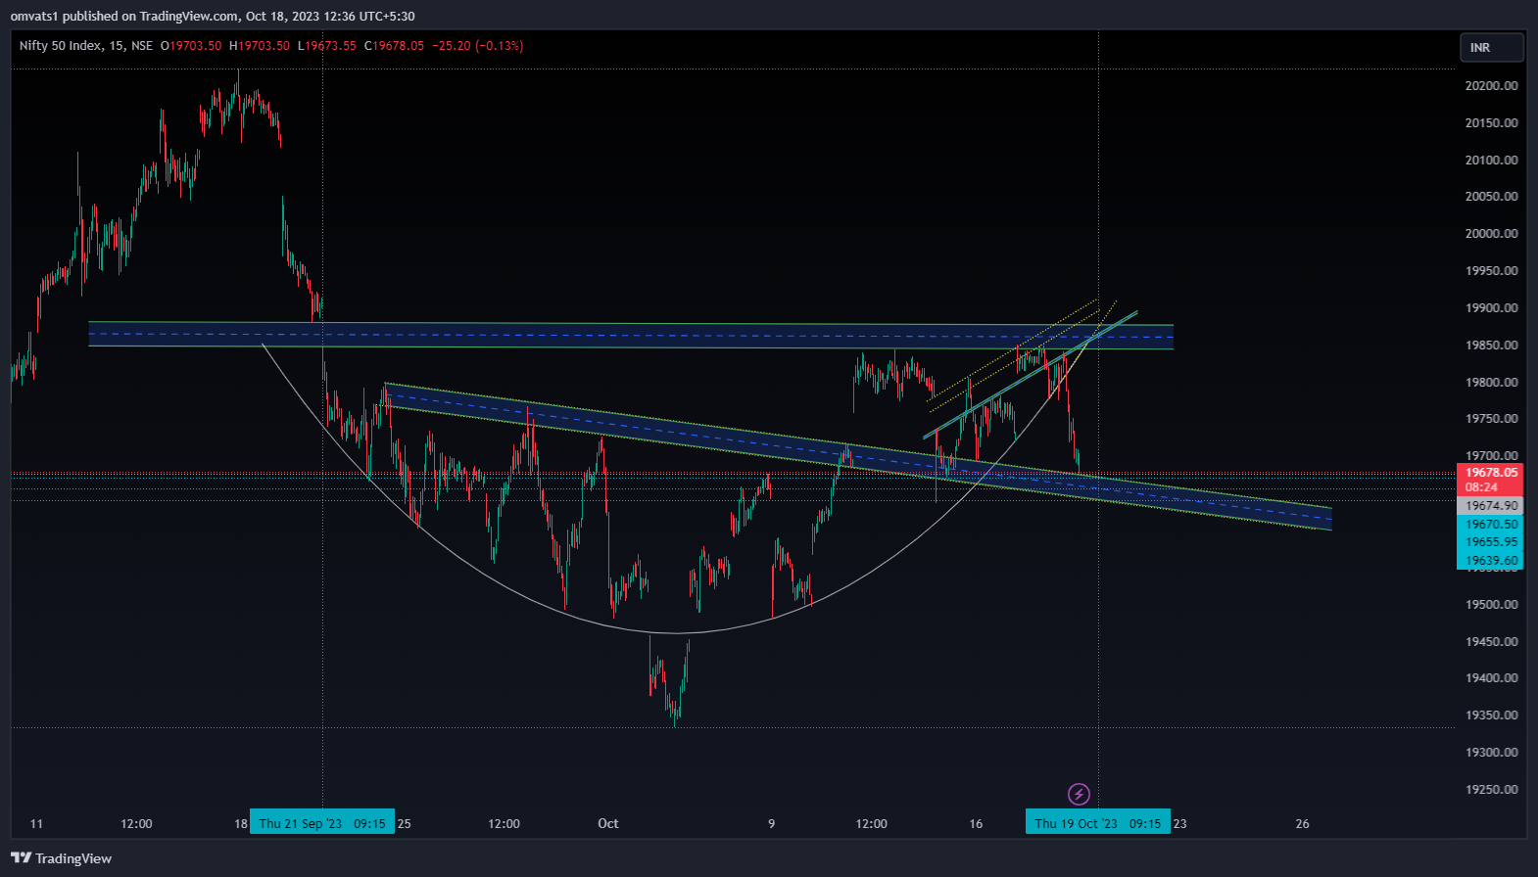Click the 19670.50 cyan price label
Screen dimensions: 1538x877
coord(1491,525)
